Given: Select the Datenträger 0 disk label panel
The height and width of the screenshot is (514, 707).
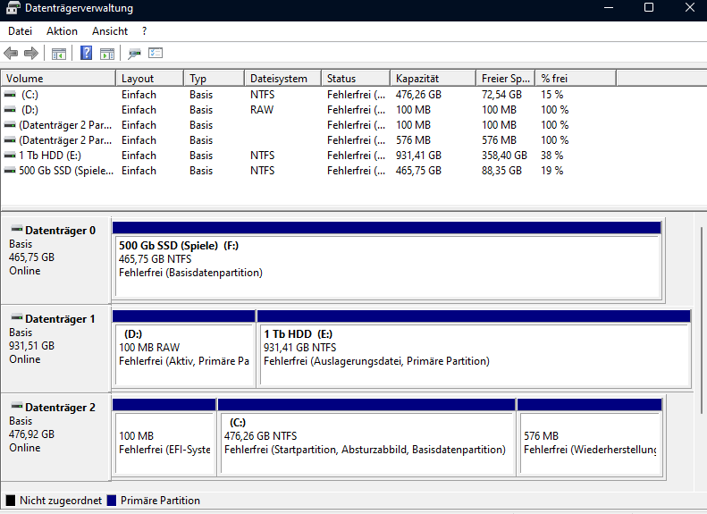Looking at the screenshot, I should 56,260.
